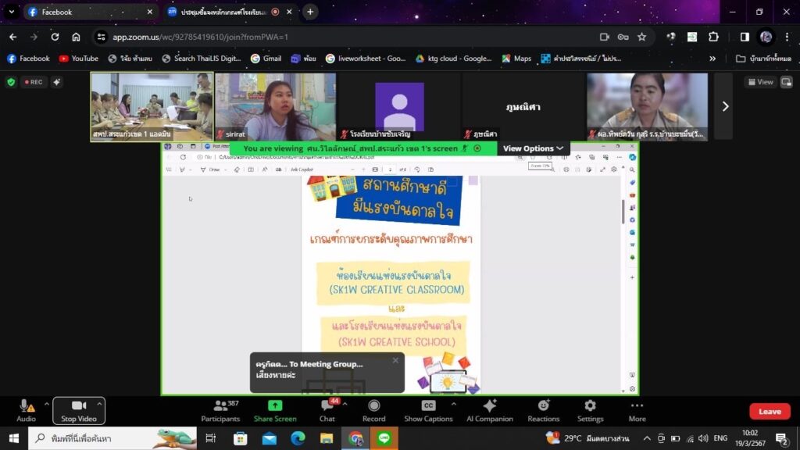Select the ภูษณิศา participant tile
Image resolution: width=800 pixels, height=450 pixels.
523,106
